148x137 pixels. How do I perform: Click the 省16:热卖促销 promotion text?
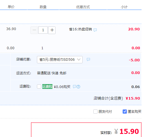(x=80, y=29)
